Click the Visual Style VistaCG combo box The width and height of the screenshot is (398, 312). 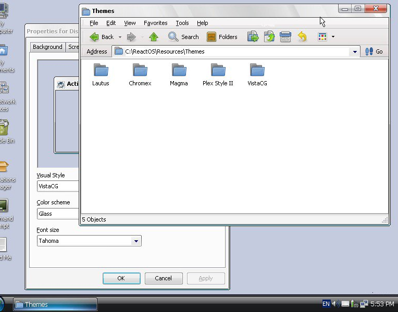point(58,186)
